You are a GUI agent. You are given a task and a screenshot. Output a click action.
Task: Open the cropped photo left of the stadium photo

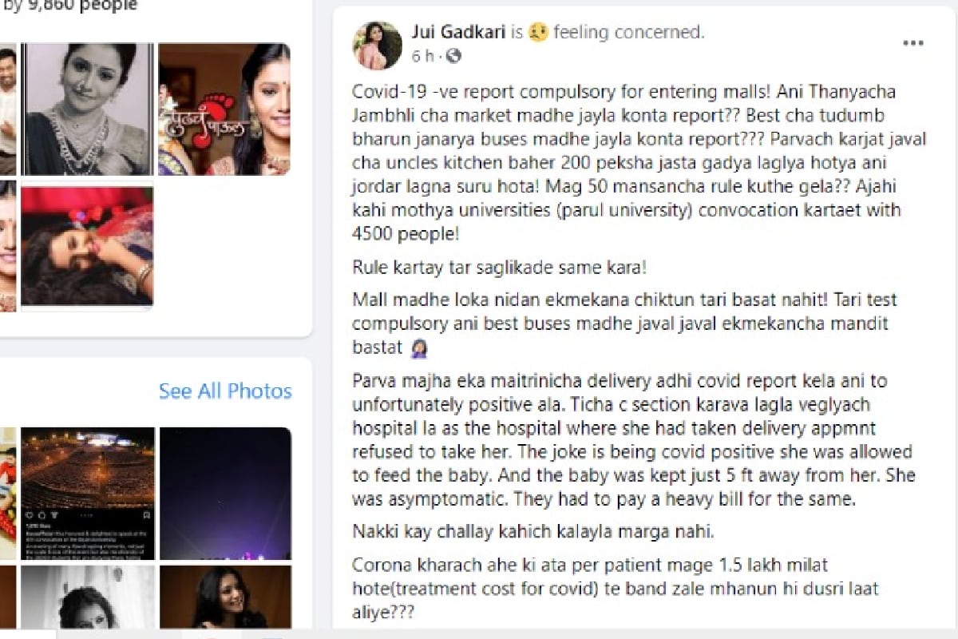pyautogui.click(x=8, y=494)
